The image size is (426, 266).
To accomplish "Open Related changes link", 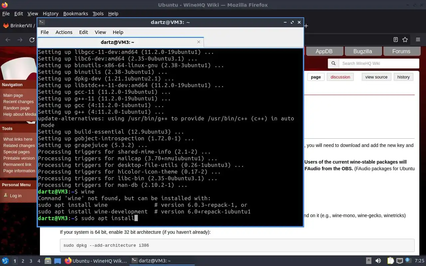I will click(19, 145).
